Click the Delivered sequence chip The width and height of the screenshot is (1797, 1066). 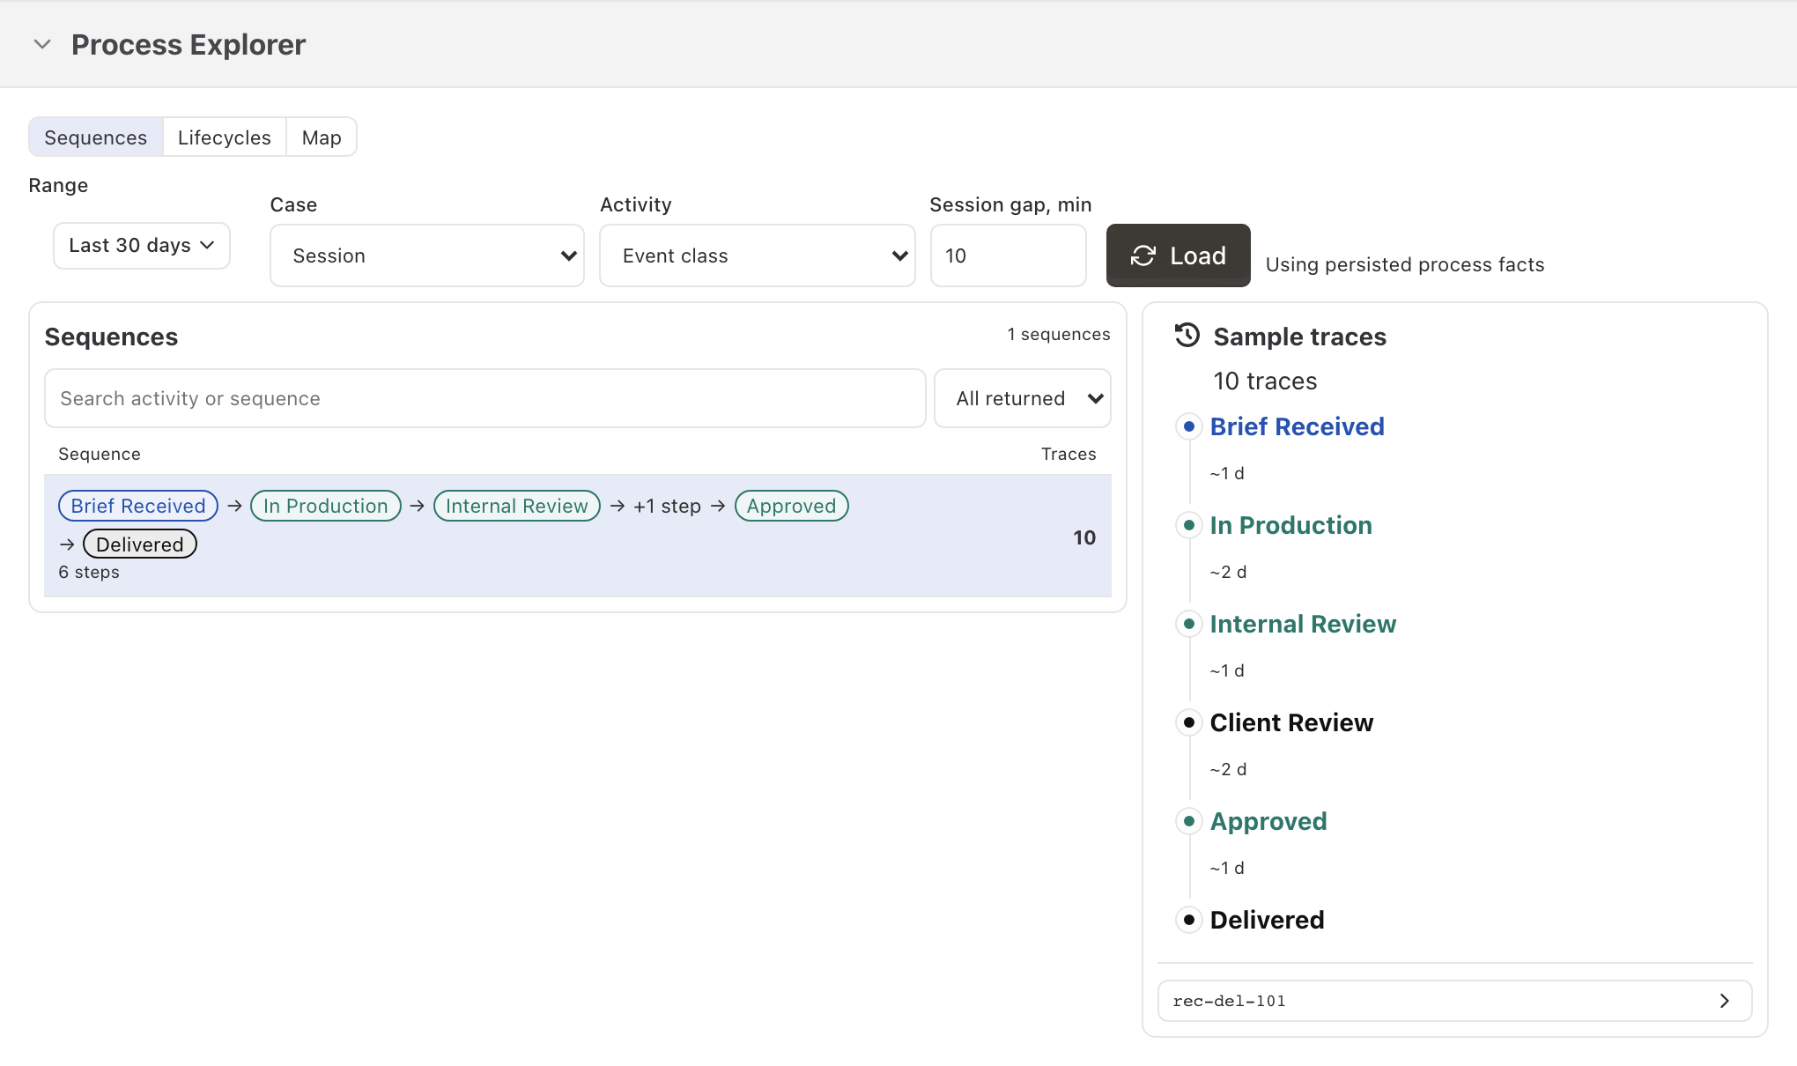click(140, 544)
